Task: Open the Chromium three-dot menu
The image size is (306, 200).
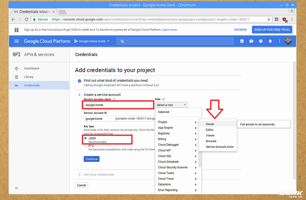Action: (x=292, y=19)
